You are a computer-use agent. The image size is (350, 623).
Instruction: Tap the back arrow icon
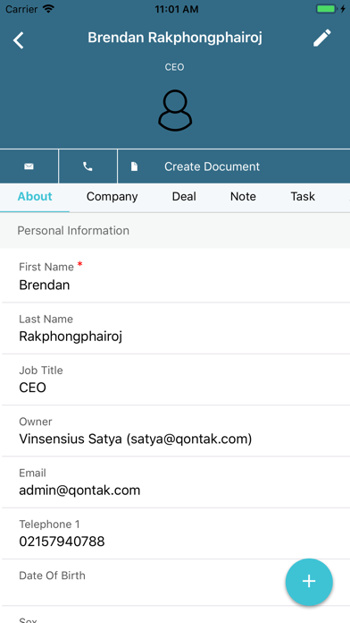pos(18,40)
